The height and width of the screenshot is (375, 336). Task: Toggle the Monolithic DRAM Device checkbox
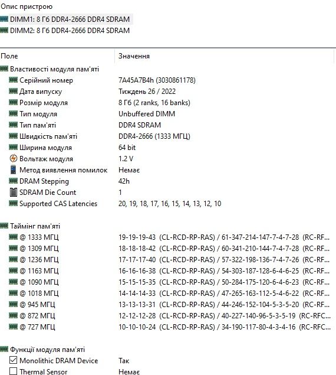(14, 360)
